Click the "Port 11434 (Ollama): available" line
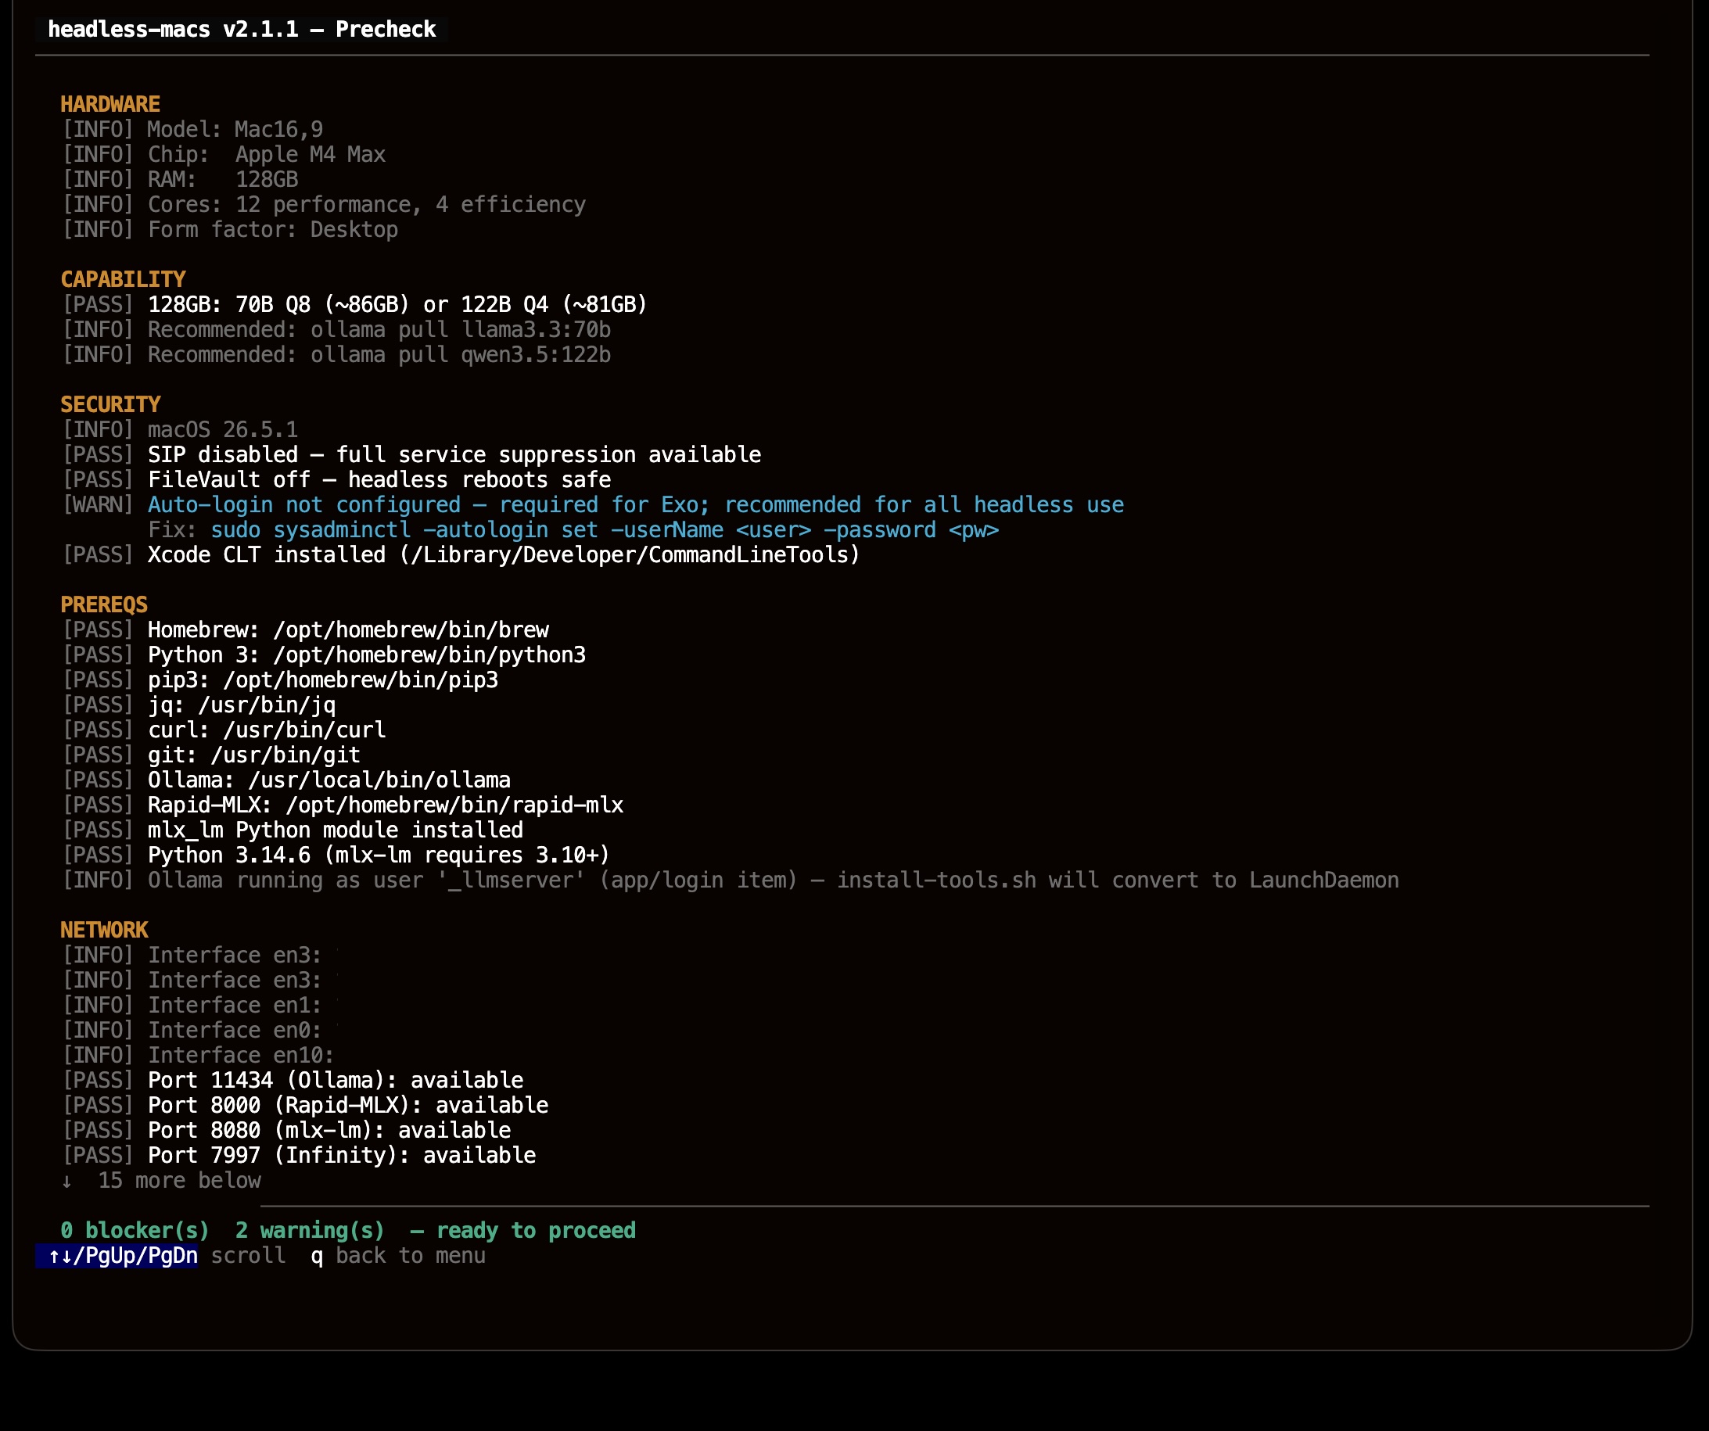1709x1431 pixels. (293, 1081)
